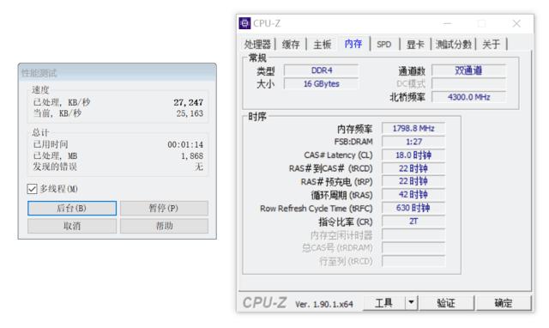The image size is (549, 328).
Task: Open the 测试分数 tab
Action: [454, 44]
